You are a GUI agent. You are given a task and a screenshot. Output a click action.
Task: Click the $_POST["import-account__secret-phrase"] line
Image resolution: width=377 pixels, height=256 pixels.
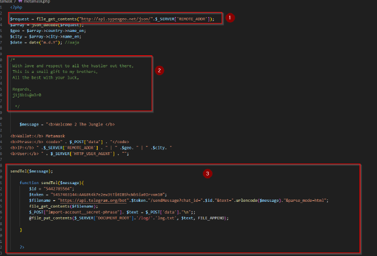coord(113,212)
